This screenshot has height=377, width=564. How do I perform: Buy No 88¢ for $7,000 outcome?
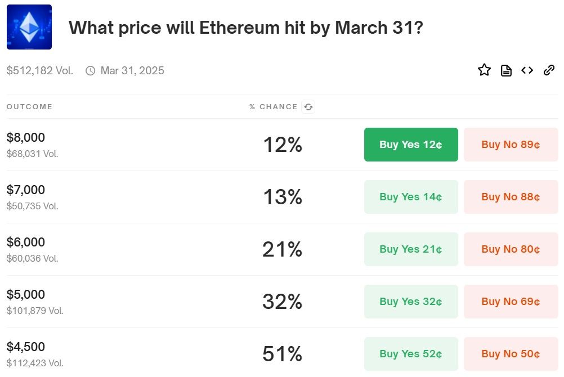pyautogui.click(x=511, y=197)
